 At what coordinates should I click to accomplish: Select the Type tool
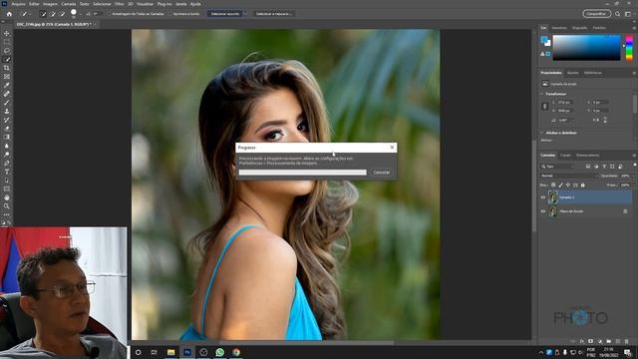7,172
